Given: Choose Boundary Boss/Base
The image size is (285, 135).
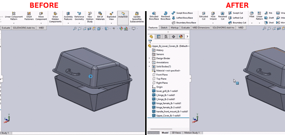Looking at the screenshot, I should (x=184, y=23).
